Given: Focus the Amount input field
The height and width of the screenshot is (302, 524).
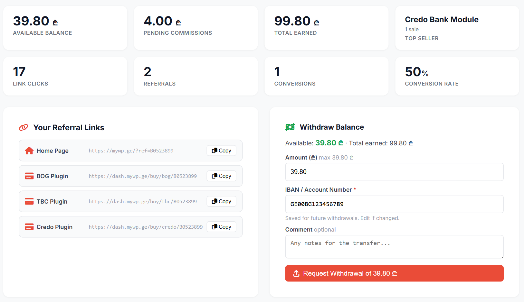Looking at the screenshot, I should click(x=394, y=172).
